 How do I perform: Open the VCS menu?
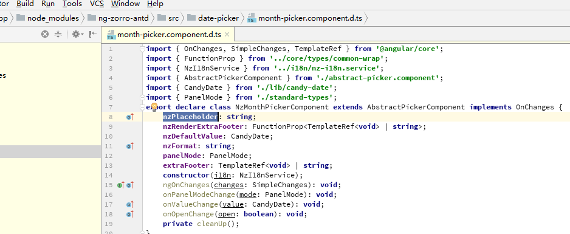pyautogui.click(x=97, y=4)
